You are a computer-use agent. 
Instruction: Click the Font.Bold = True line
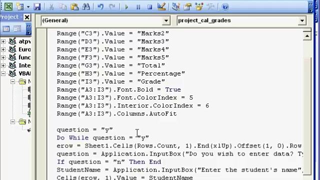(118, 89)
